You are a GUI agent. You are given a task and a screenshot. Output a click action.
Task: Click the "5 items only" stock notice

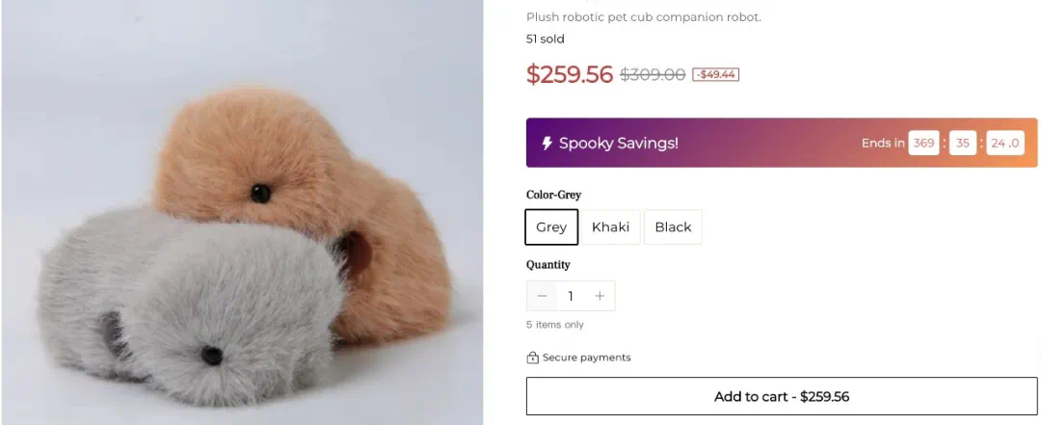click(555, 325)
